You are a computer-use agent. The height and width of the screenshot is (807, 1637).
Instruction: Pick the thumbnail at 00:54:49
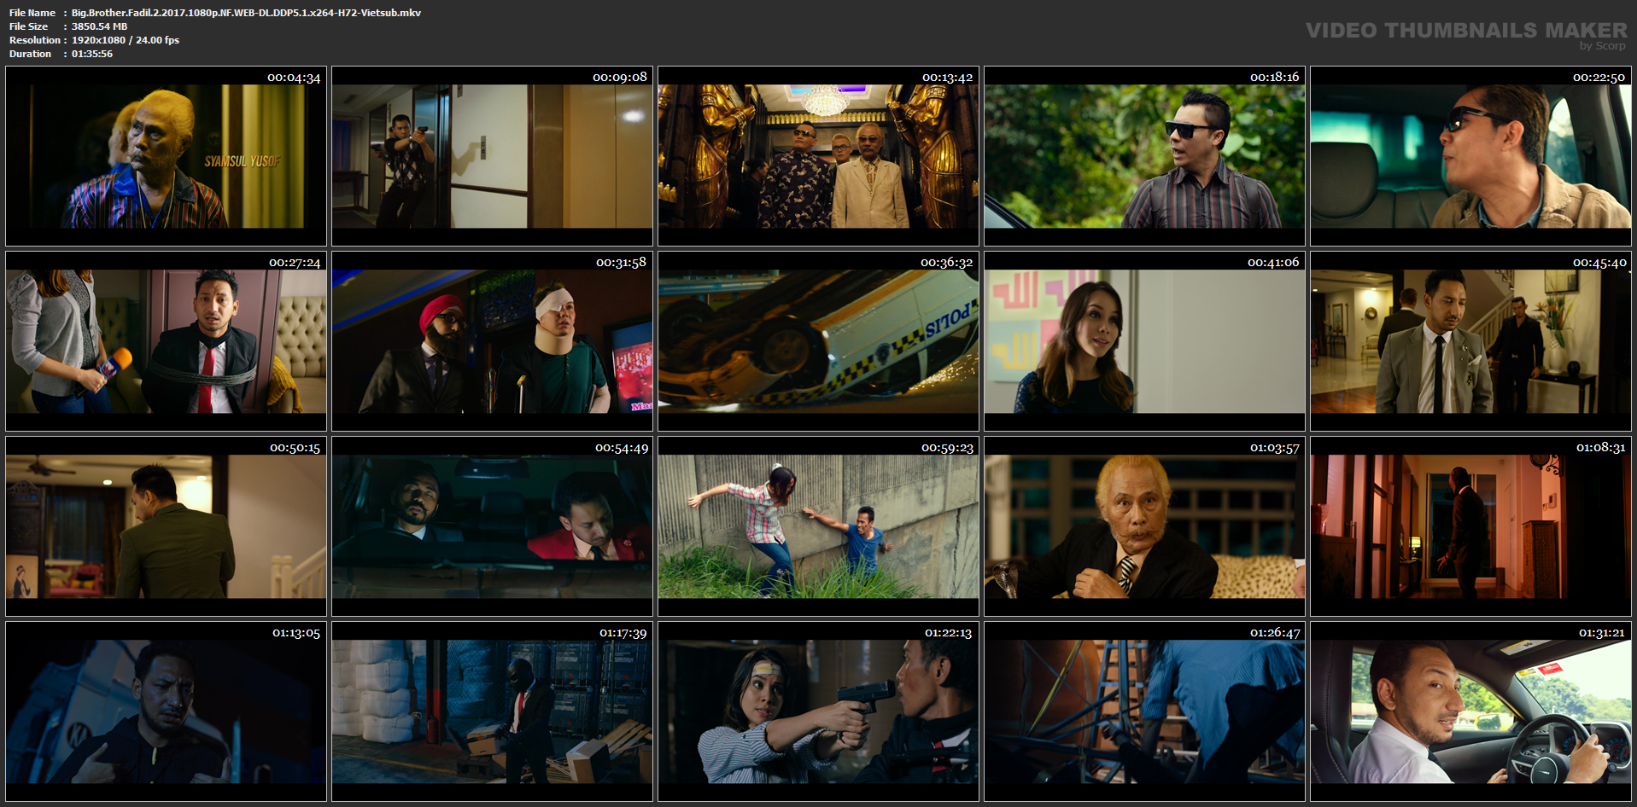pyautogui.click(x=492, y=526)
